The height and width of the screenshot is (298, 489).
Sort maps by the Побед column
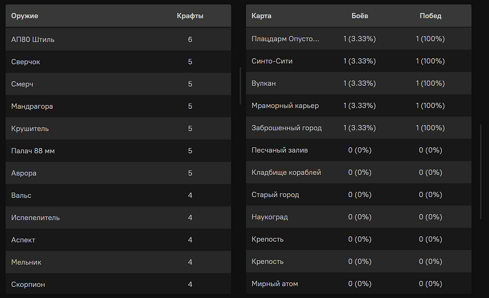point(430,16)
